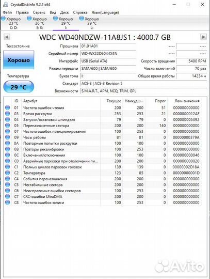Click the CrystalDiskInfo app icon in title bar
This screenshot has width=210, height=279.
(x=6, y=4)
